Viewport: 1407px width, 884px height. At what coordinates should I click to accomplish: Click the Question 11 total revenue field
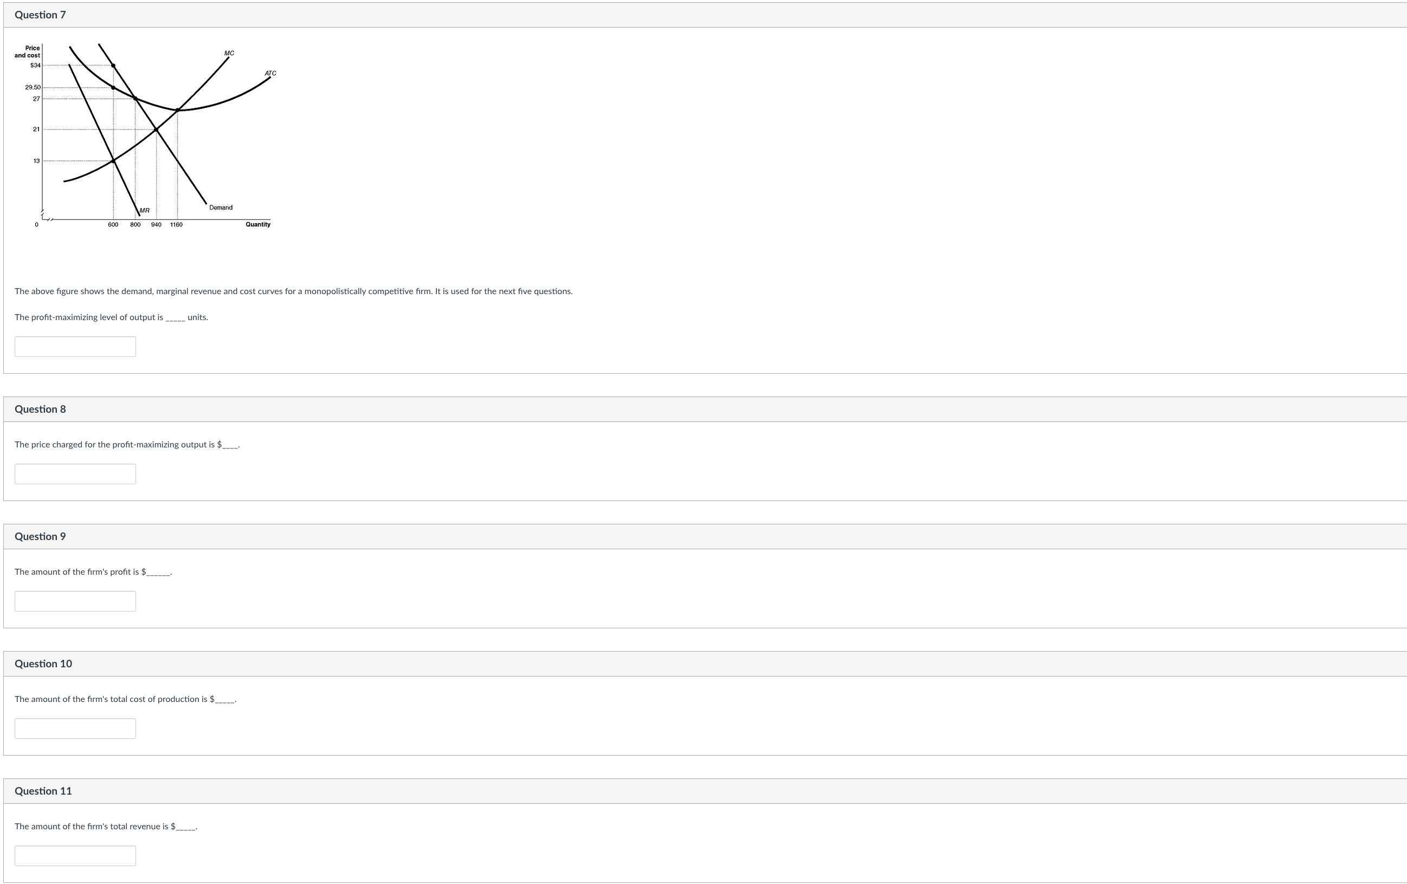coord(75,856)
